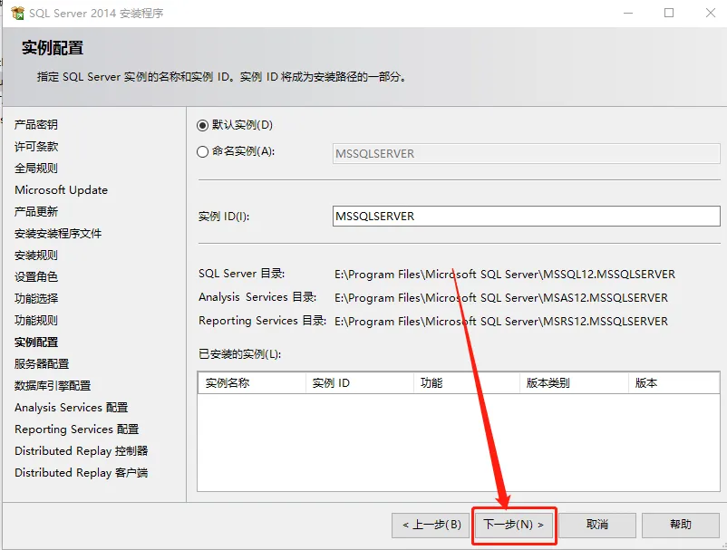
Task: Go back with 上一步(B) button
Action: [x=431, y=525]
